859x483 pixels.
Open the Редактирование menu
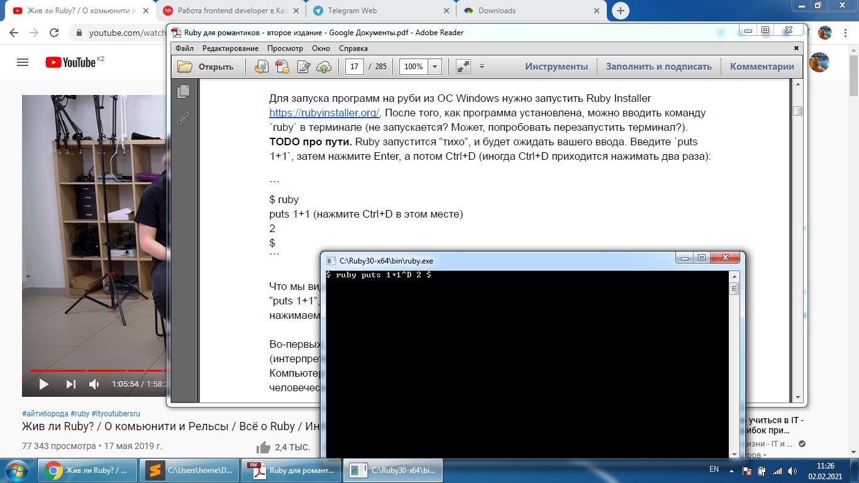tap(230, 48)
